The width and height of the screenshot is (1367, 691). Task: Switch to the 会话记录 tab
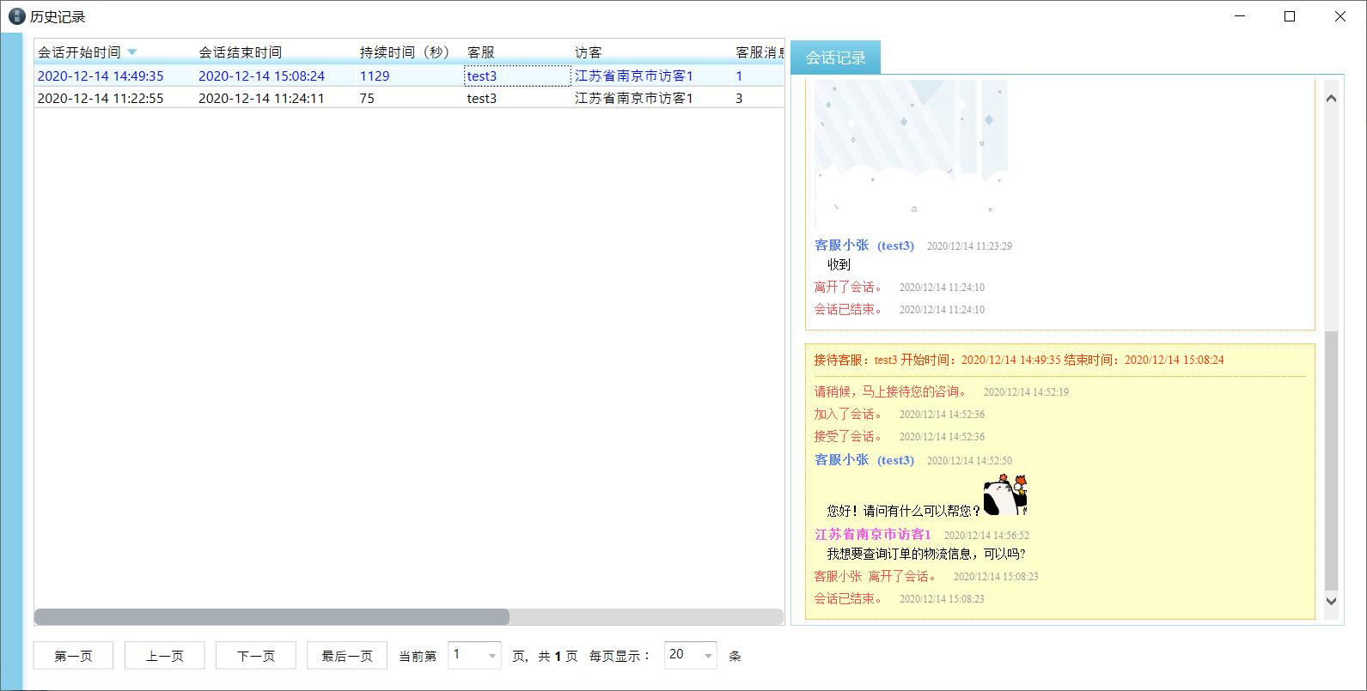(x=836, y=58)
